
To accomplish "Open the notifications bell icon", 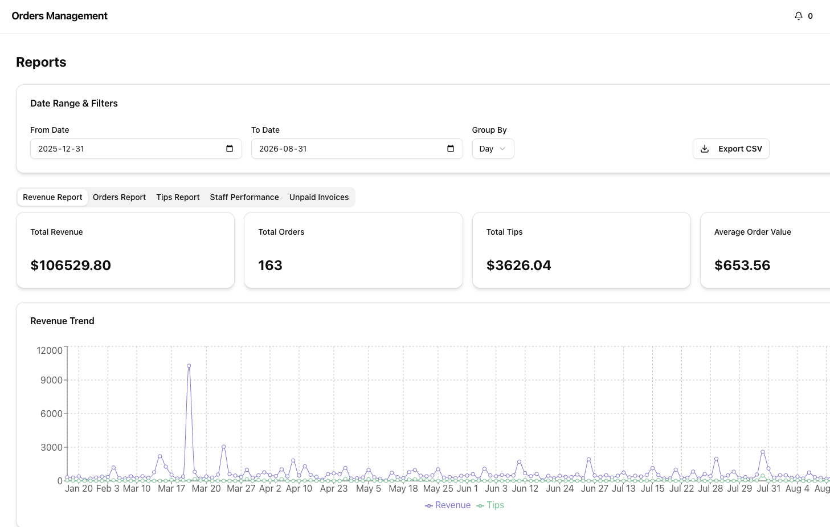I will [798, 16].
